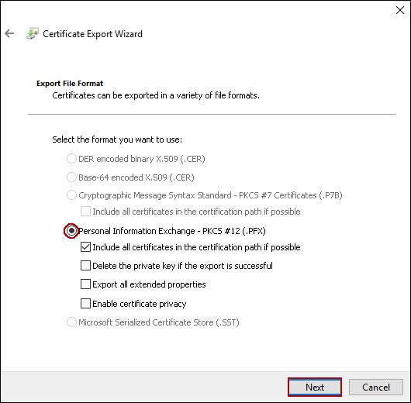Click the Certificate Export Wizard icon
The height and width of the screenshot is (403, 411).
(33, 33)
